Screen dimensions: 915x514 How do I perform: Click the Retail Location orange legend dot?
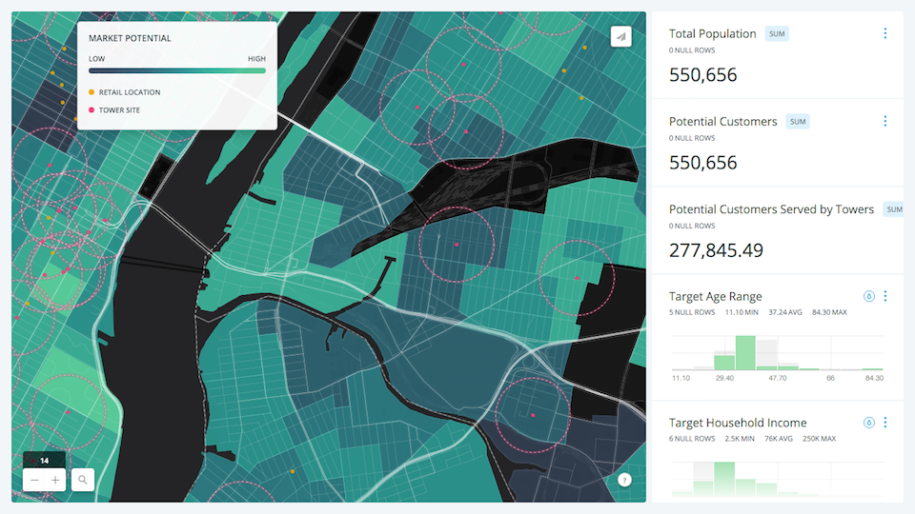91,92
